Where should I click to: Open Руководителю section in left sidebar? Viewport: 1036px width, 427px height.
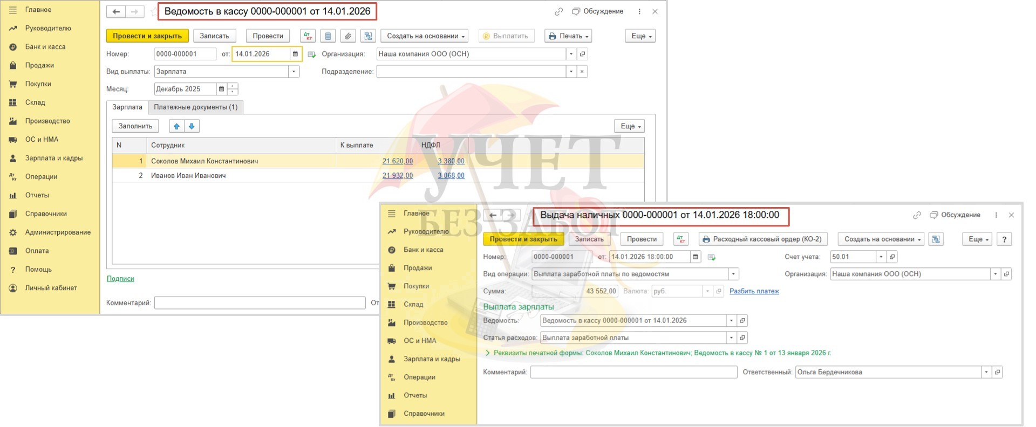tap(48, 28)
